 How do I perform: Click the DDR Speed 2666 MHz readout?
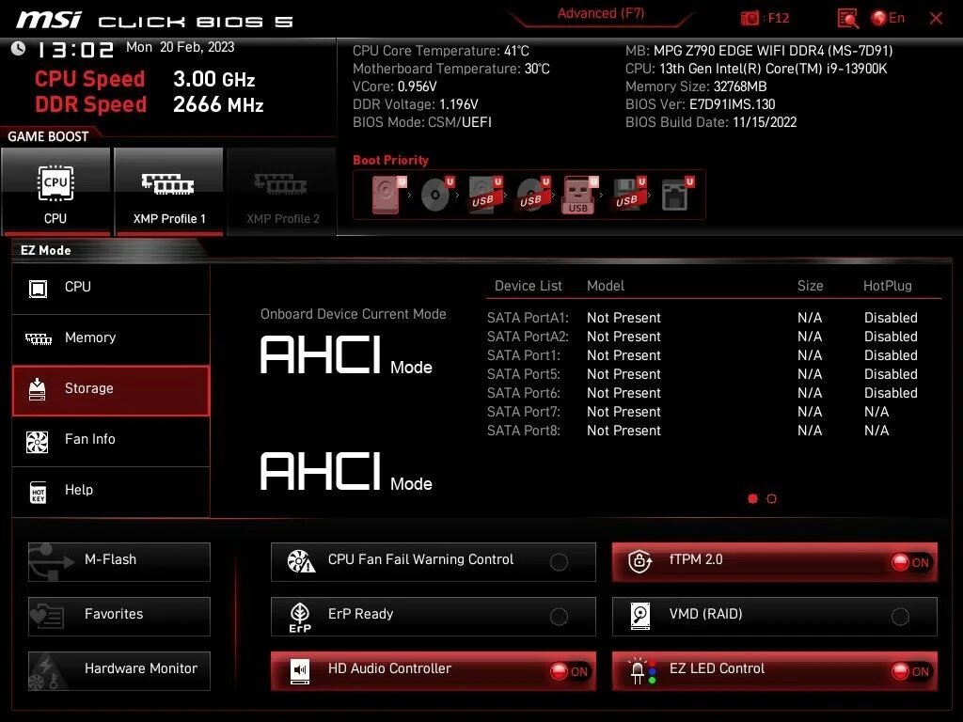pos(150,105)
